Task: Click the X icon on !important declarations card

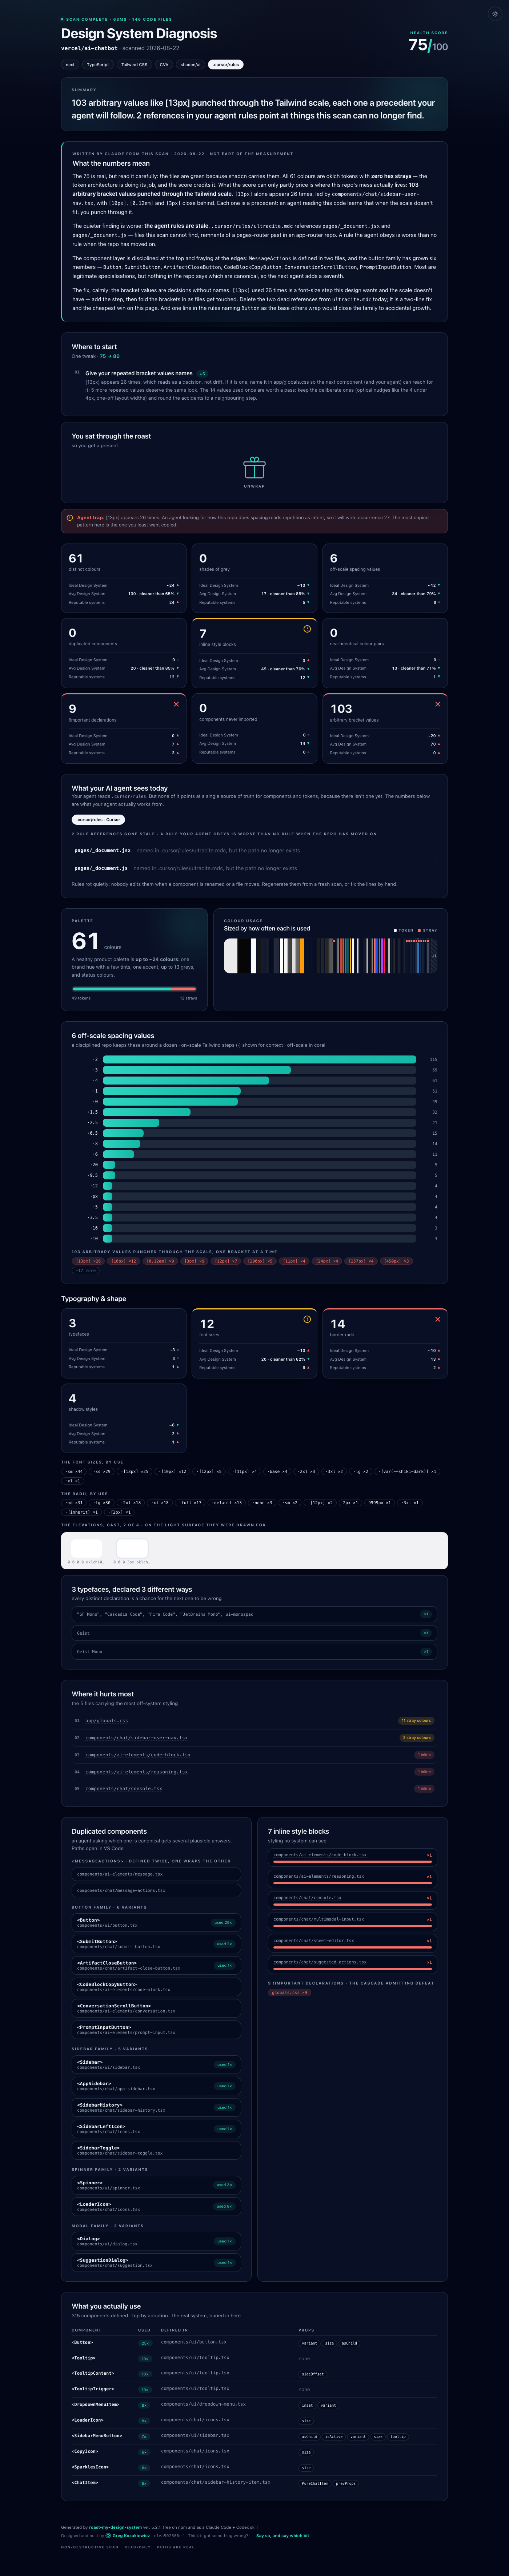Action: [x=176, y=704]
